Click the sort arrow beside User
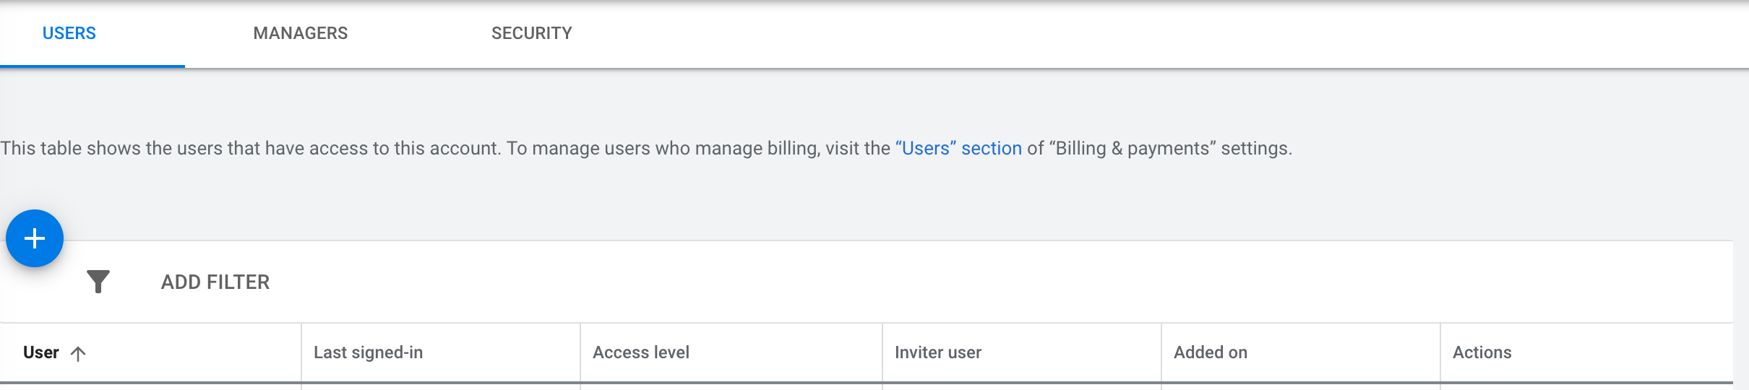1749x390 pixels. (78, 353)
